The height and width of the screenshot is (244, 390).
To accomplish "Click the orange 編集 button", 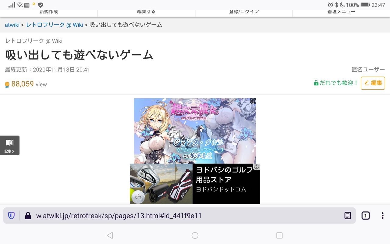I will [373, 83].
